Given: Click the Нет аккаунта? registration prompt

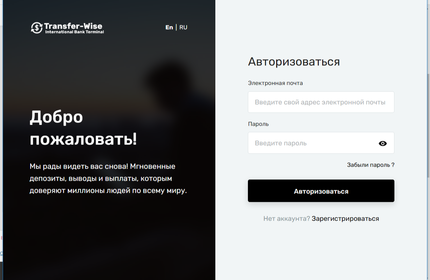Looking at the screenshot, I should 286,218.
